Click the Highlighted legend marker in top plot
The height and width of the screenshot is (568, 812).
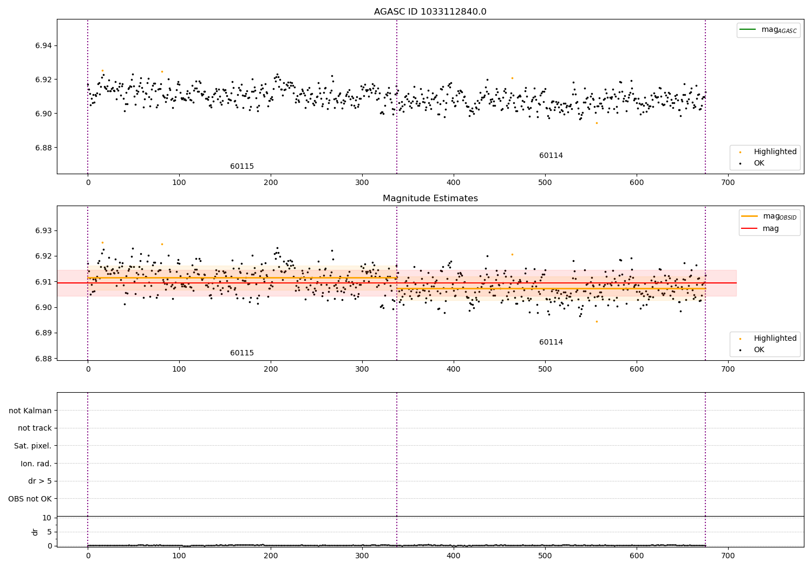(740, 152)
